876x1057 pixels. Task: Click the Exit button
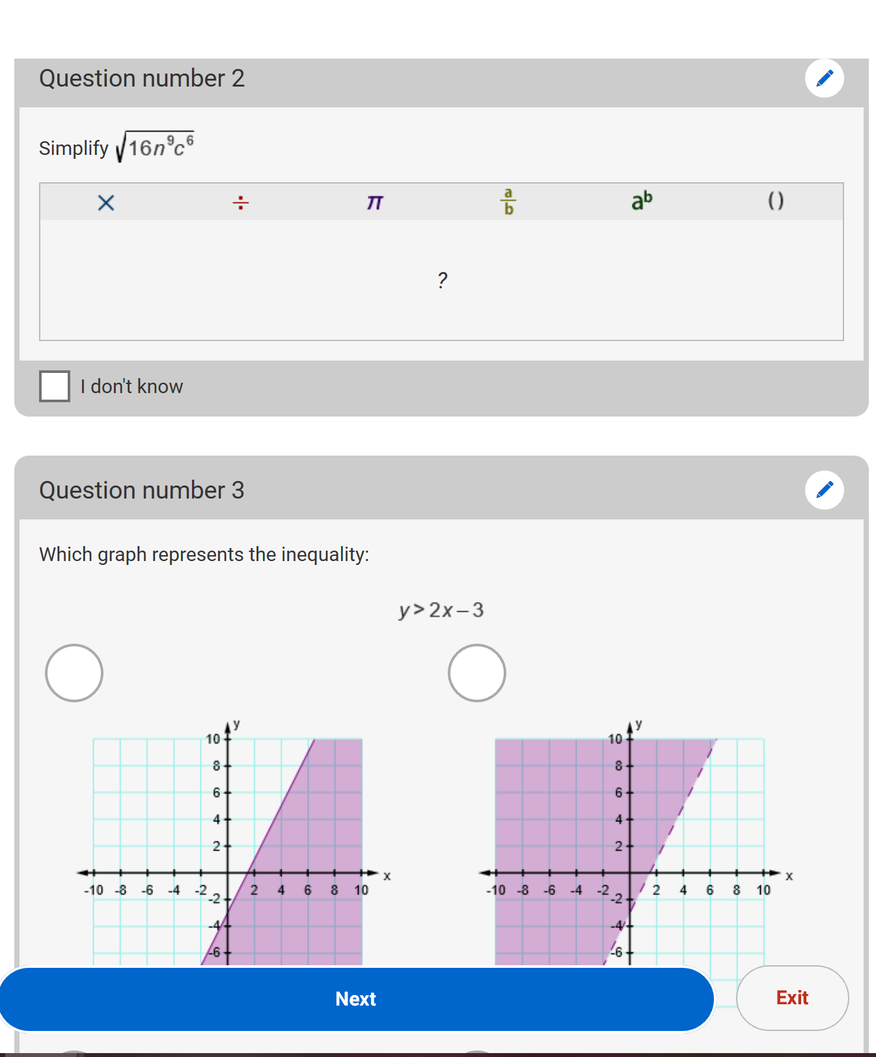(792, 998)
